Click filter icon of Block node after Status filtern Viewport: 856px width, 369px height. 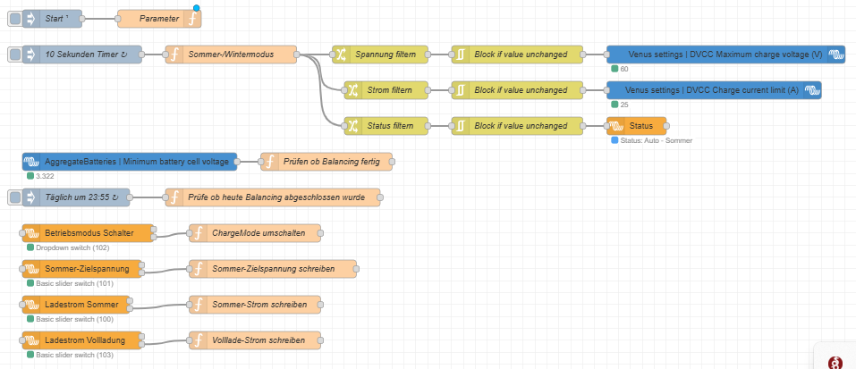(x=461, y=126)
